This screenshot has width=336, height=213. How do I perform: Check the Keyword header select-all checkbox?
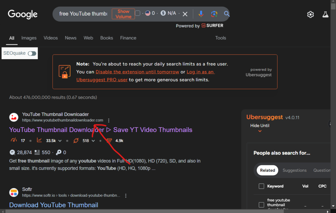[x=261, y=186]
